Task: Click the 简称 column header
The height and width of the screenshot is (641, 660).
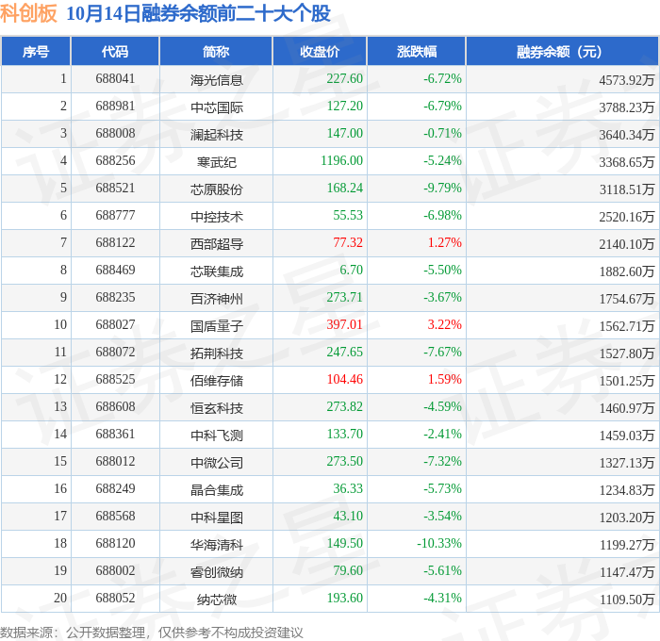Action: point(216,51)
